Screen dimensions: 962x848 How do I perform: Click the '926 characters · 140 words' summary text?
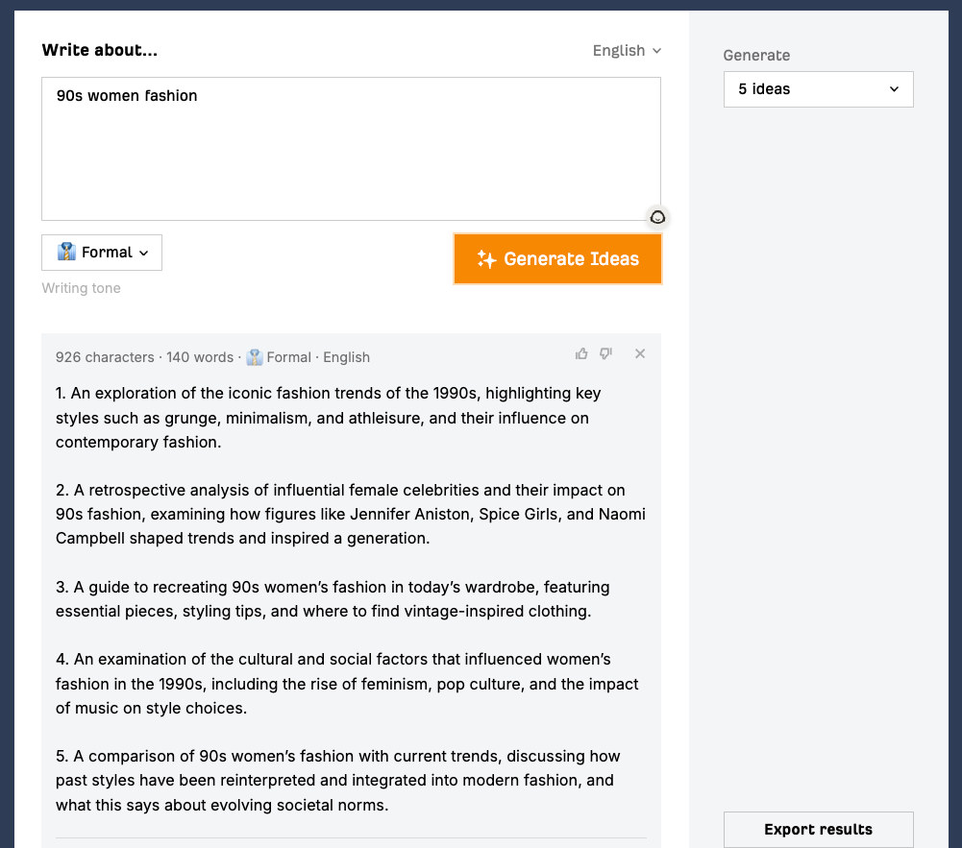pyautogui.click(x=144, y=357)
